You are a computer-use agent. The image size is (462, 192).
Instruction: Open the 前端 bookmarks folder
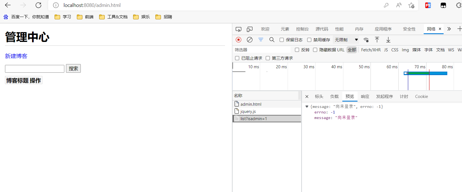coord(85,17)
